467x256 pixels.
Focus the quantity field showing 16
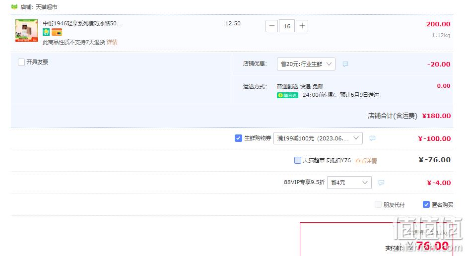[287, 26]
